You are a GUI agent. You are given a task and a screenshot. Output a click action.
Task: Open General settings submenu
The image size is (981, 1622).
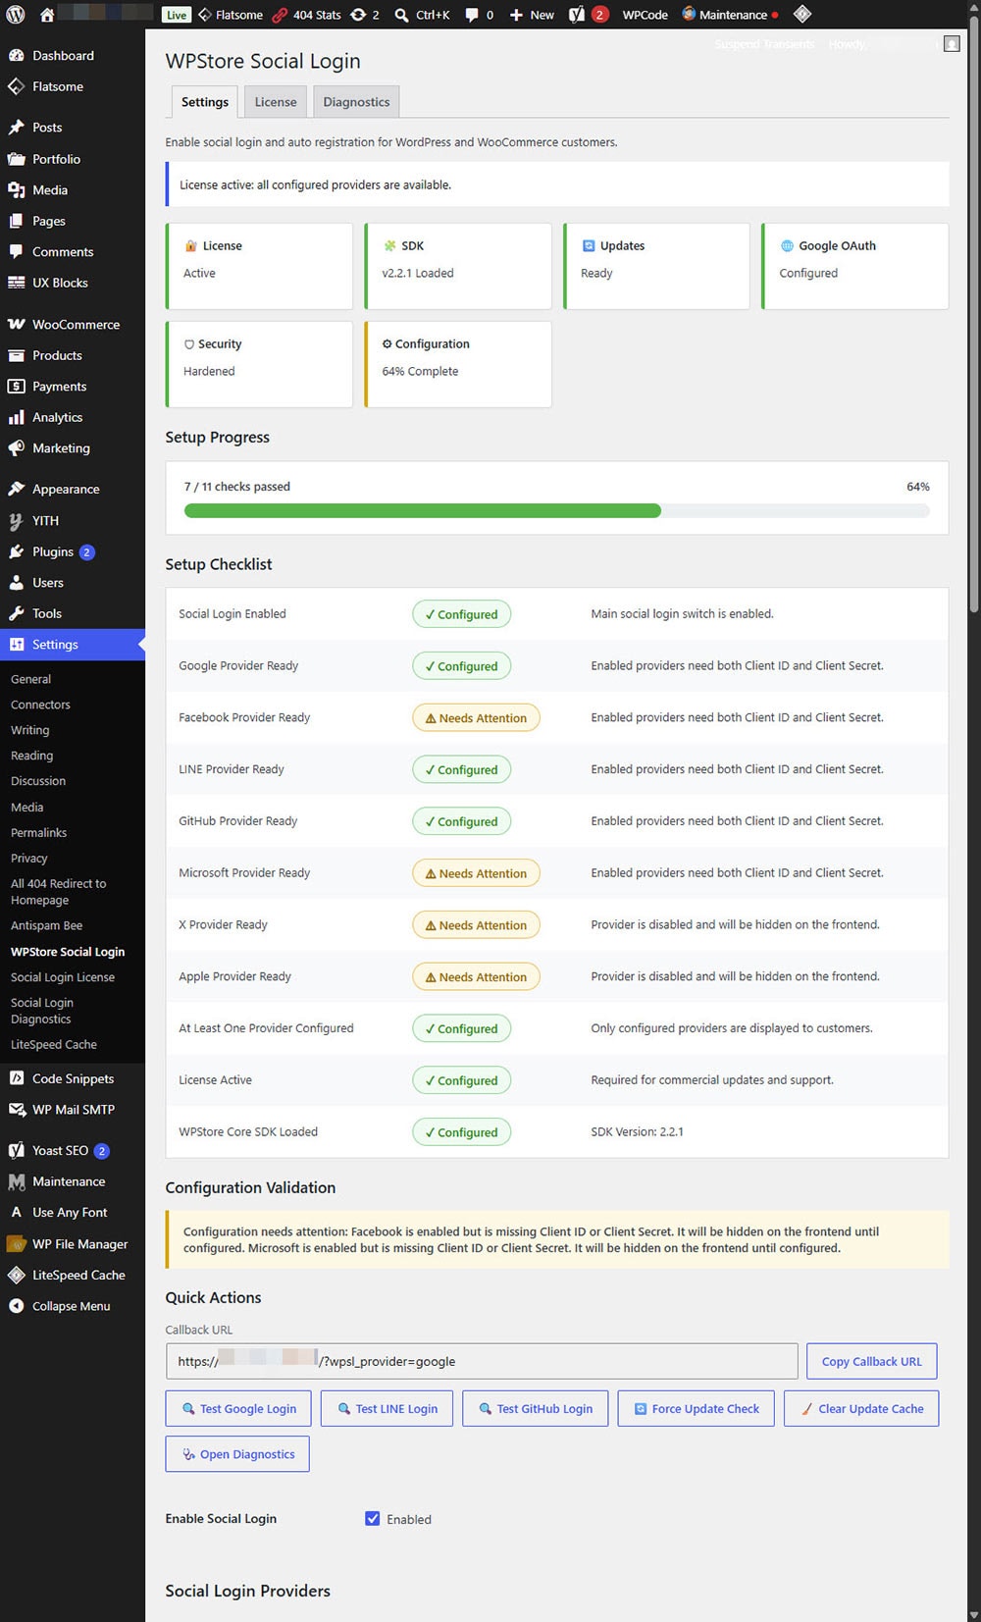(x=31, y=679)
